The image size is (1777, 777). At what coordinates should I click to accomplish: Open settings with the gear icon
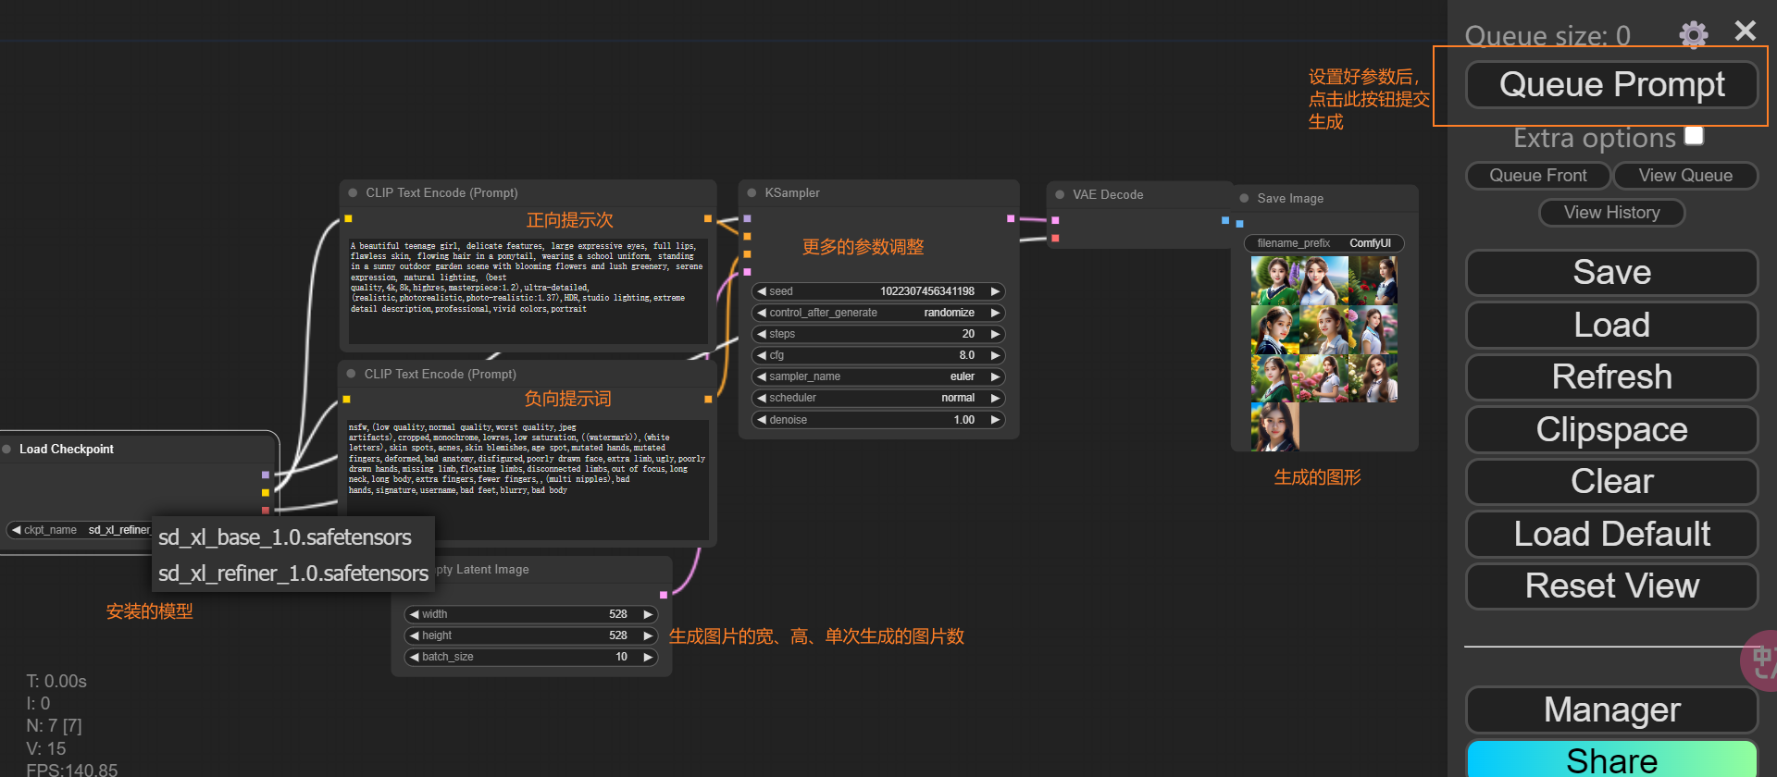pyautogui.click(x=1693, y=35)
